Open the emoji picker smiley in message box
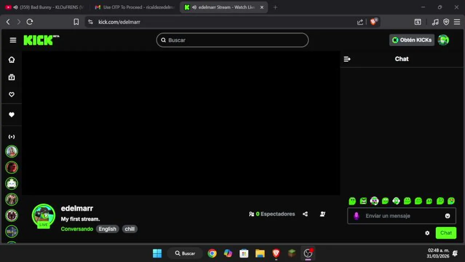The width and height of the screenshot is (465, 262). 448,216
